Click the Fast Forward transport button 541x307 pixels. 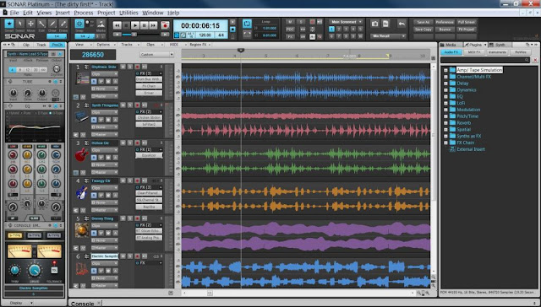(153, 25)
